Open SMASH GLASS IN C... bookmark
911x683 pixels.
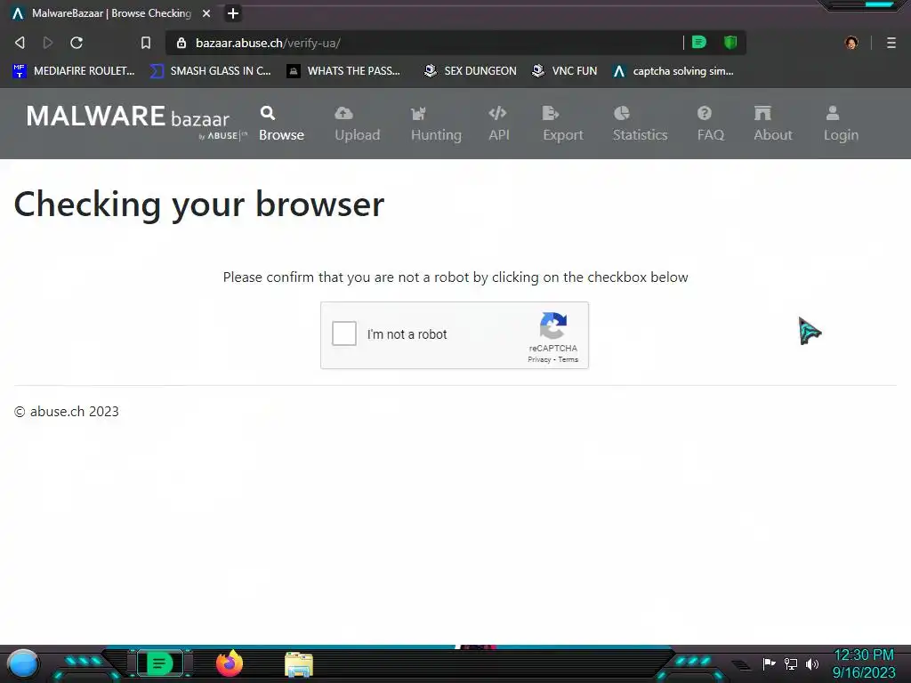pyautogui.click(x=210, y=71)
